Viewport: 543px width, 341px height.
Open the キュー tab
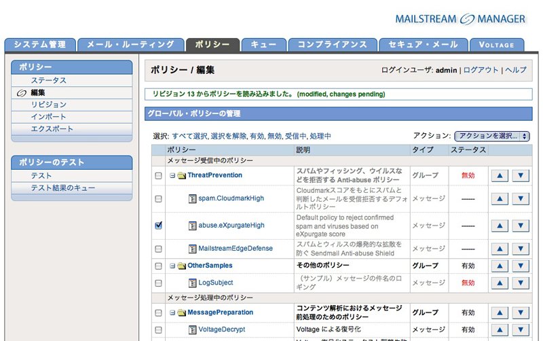263,45
